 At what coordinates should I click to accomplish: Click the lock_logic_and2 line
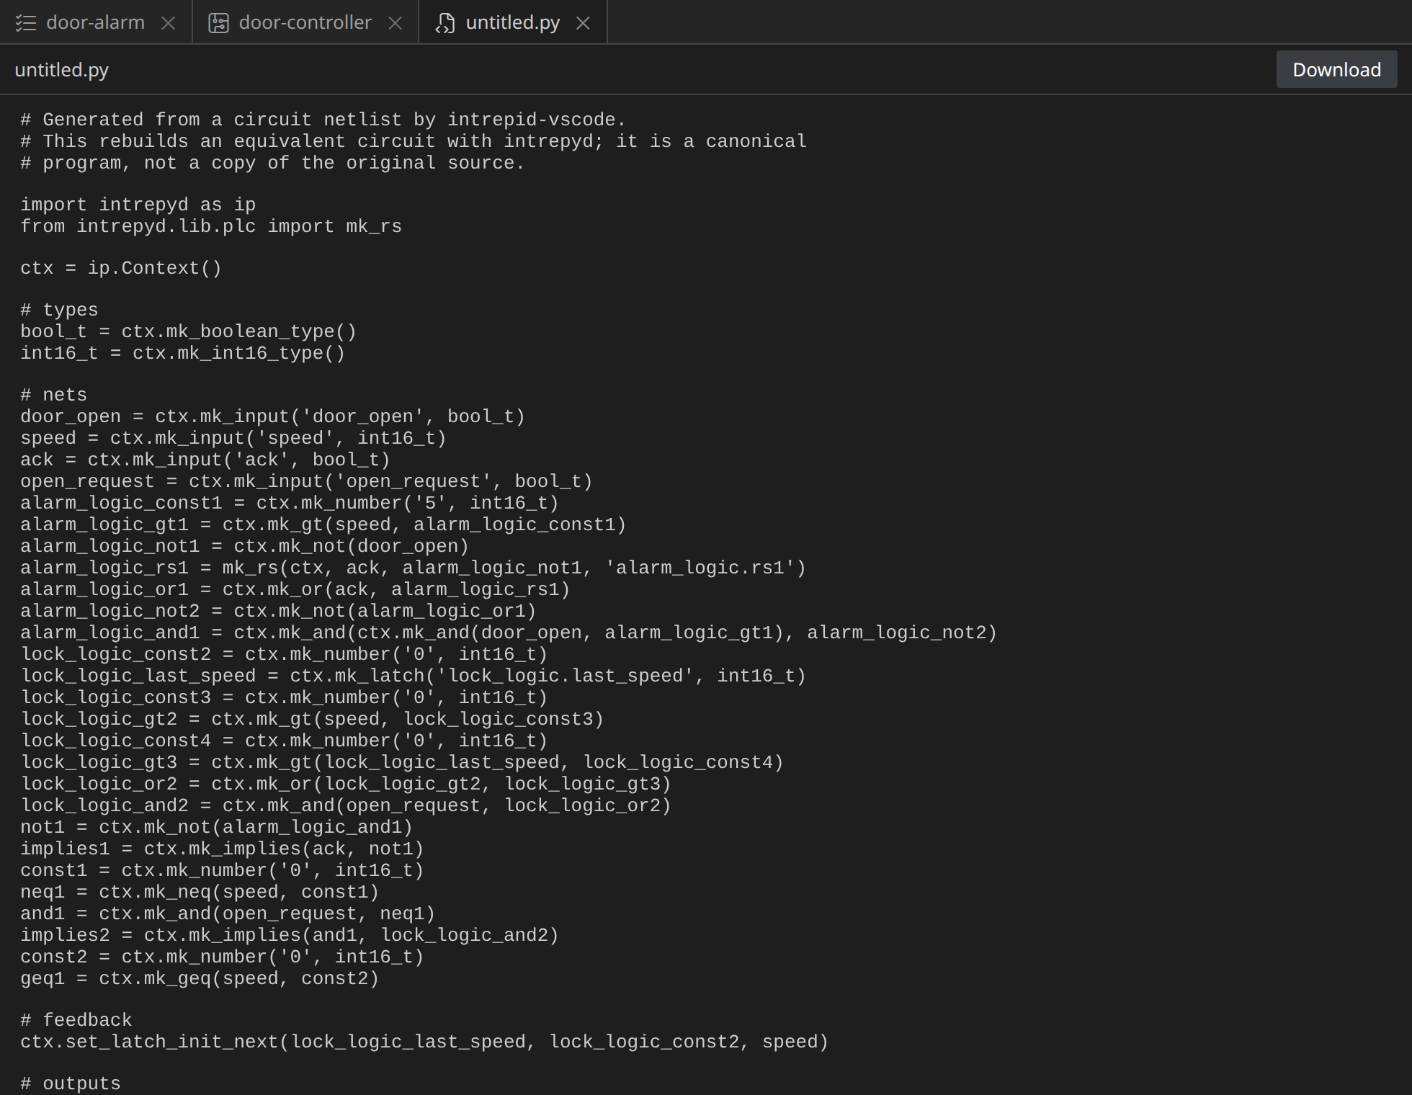[x=346, y=805]
